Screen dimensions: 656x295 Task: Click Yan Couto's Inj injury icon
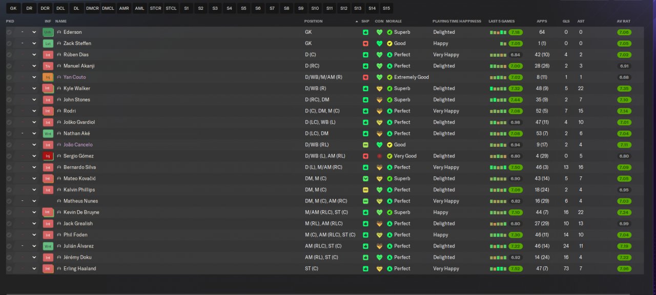point(48,77)
